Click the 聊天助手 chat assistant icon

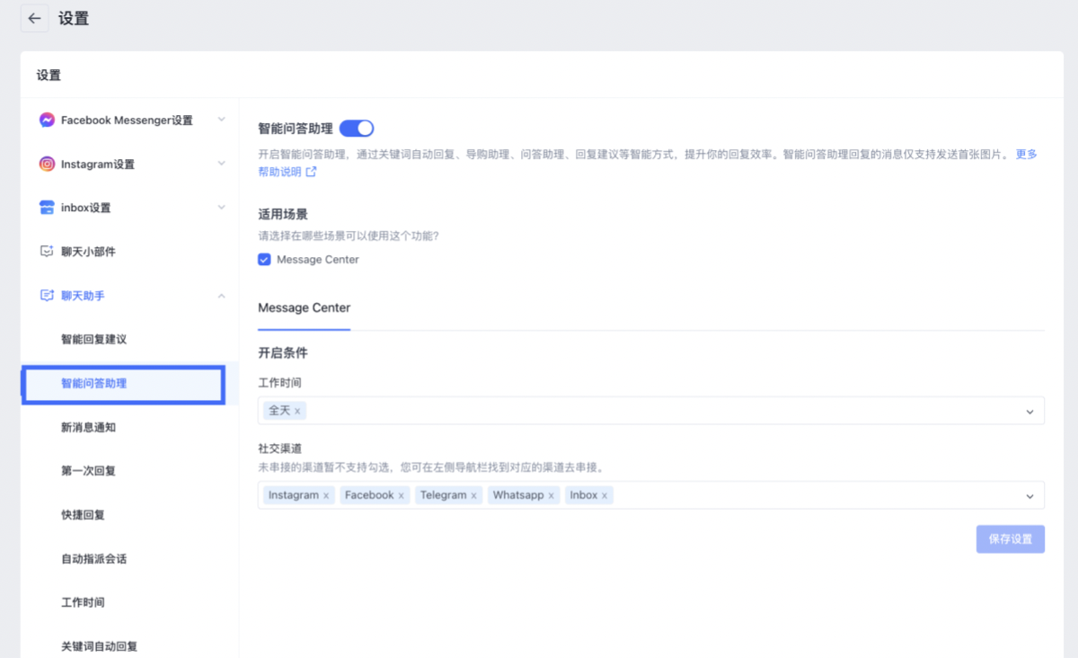tap(47, 295)
